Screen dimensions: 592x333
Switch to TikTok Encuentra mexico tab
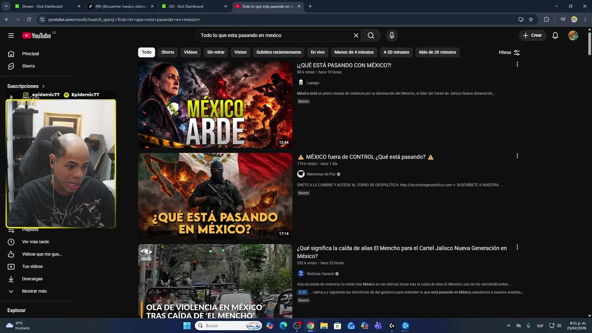click(x=121, y=6)
